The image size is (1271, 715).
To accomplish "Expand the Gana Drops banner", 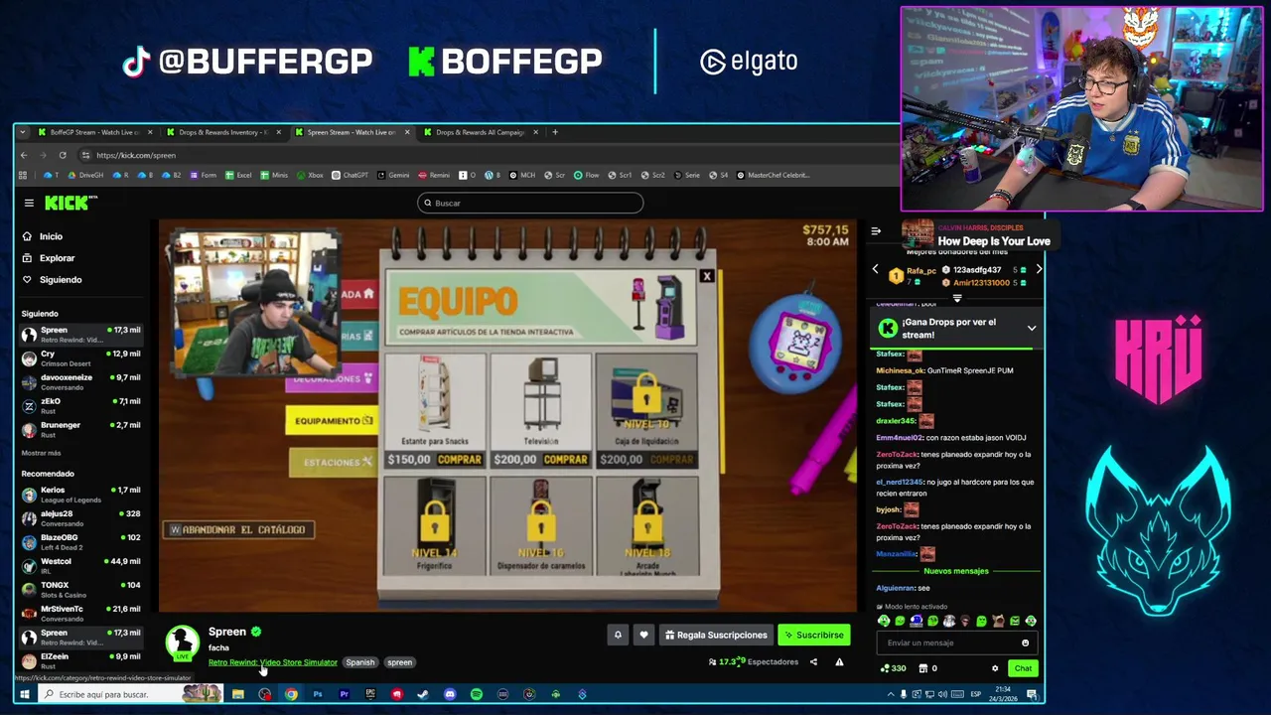I will pyautogui.click(x=1031, y=328).
